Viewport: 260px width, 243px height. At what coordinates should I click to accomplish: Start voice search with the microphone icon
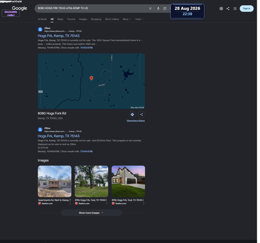tap(158, 8)
